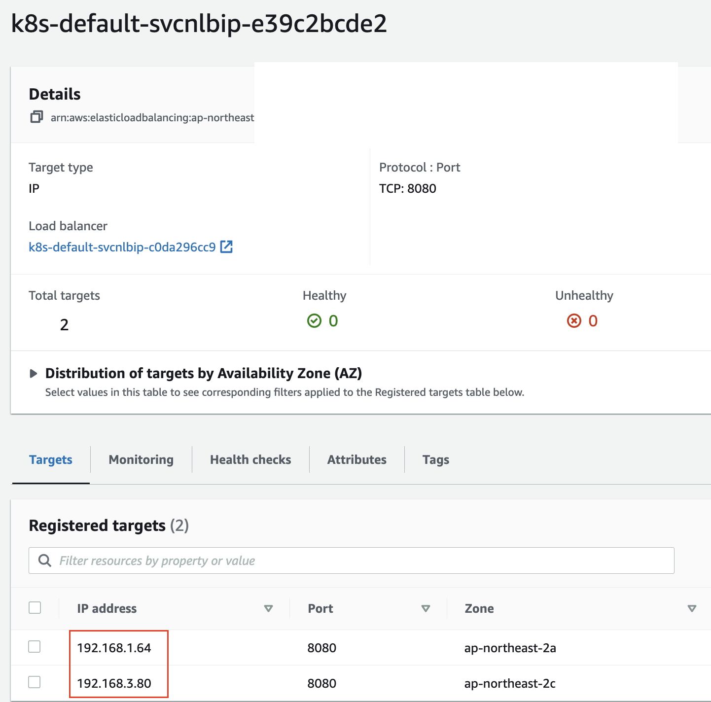Copy the ARN with the copy icon
The image size is (711, 702).
click(36, 117)
